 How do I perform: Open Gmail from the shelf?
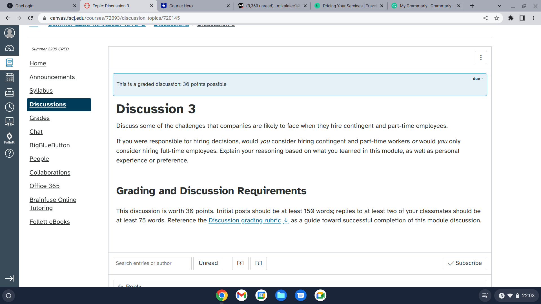pos(241,295)
